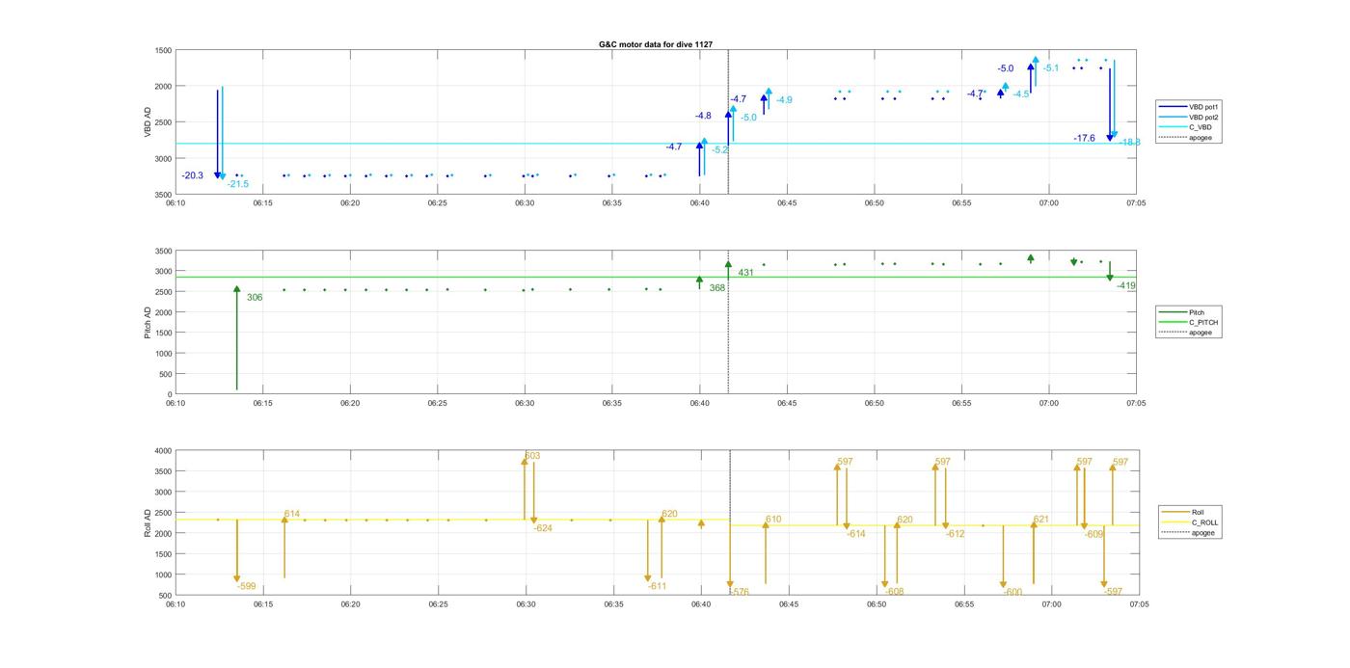Click the '-624' roll data label
This screenshot has height=668, width=1350.
(543, 528)
